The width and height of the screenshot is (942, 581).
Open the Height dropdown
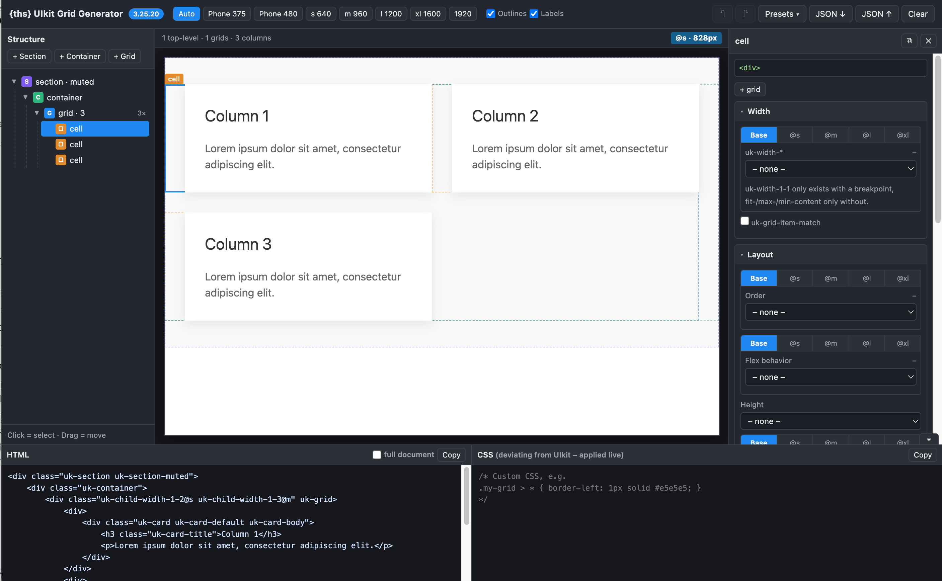click(831, 422)
